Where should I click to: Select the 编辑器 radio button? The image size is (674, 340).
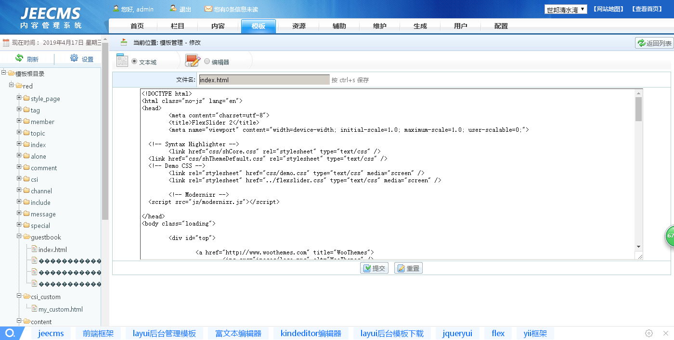pos(207,62)
